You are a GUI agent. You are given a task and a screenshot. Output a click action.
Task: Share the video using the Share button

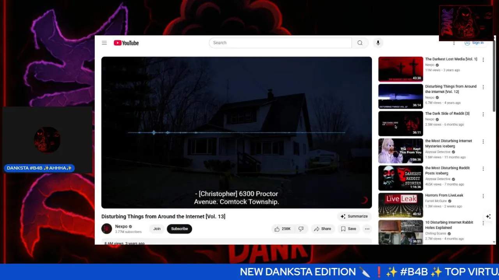322,229
